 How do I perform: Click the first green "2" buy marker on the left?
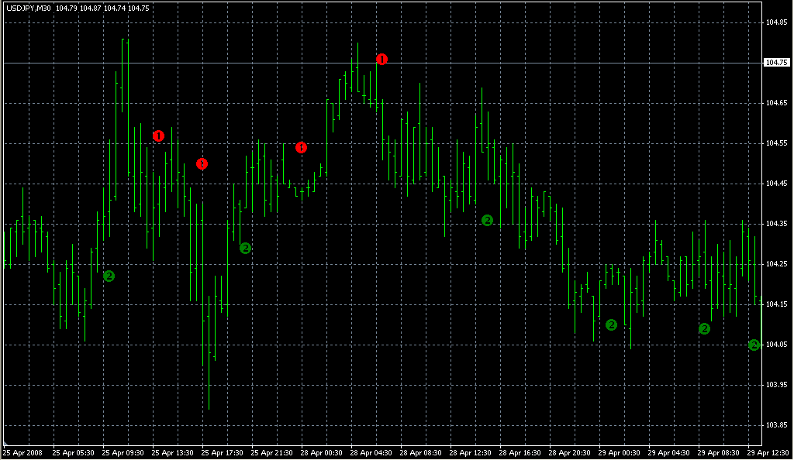tap(109, 275)
